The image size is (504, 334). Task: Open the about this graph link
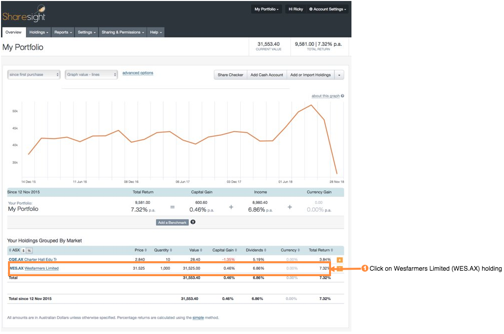pyautogui.click(x=326, y=96)
